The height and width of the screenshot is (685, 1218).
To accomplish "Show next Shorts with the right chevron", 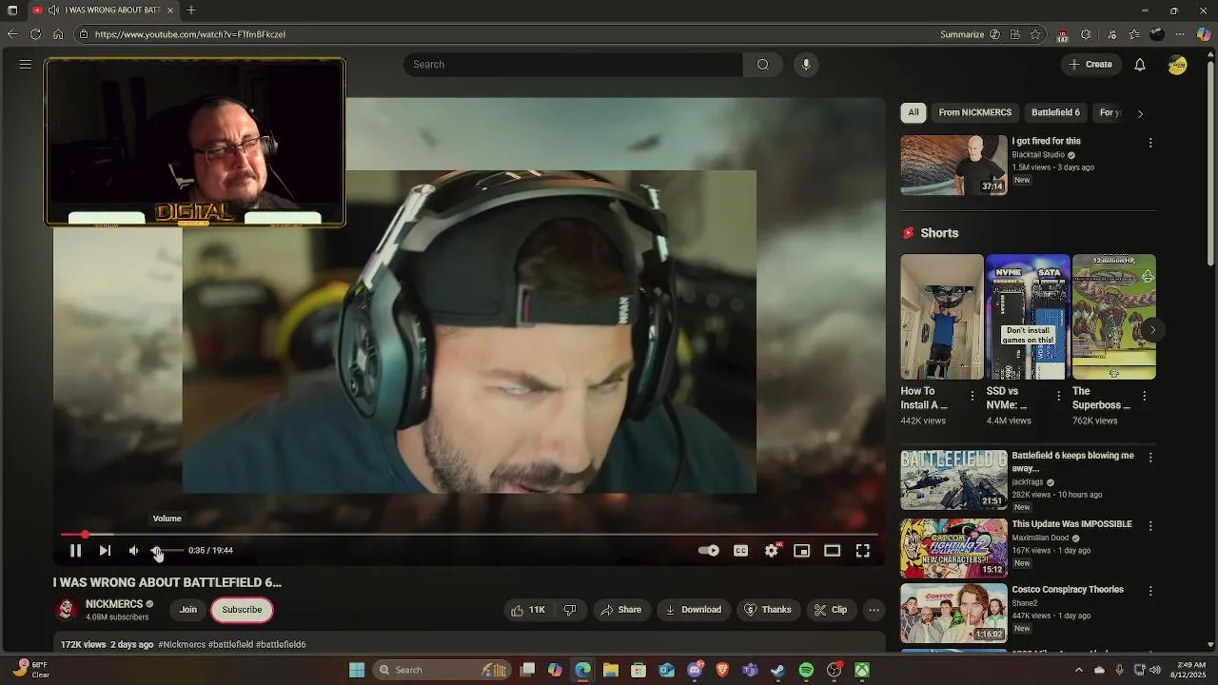I will 1152,330.
